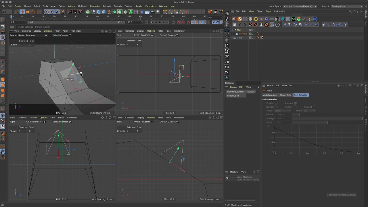Viewport: 368px width, 207px height.
Task: Collapse the Null object tree node
Action: [232, 30]
